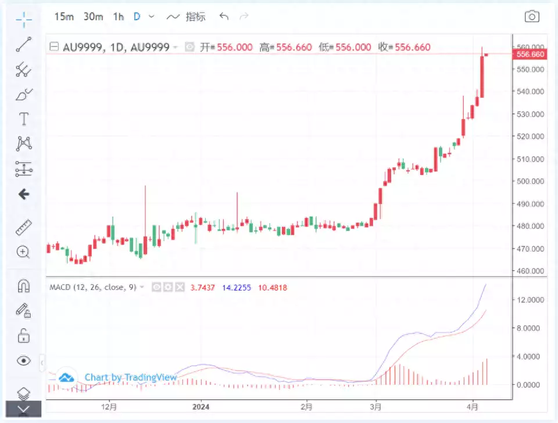
Task: Click the MACD histogram value 3.7437
Action: pyautogui.click(x=202, y=288)
